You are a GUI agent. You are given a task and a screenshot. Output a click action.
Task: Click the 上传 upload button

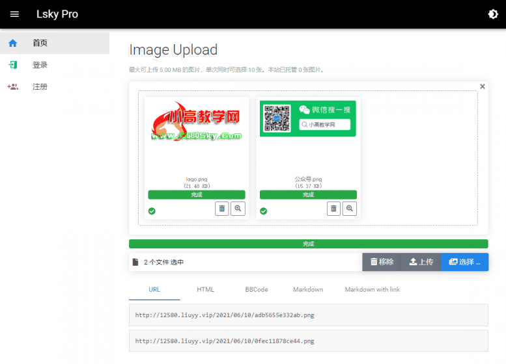point(421,262)
